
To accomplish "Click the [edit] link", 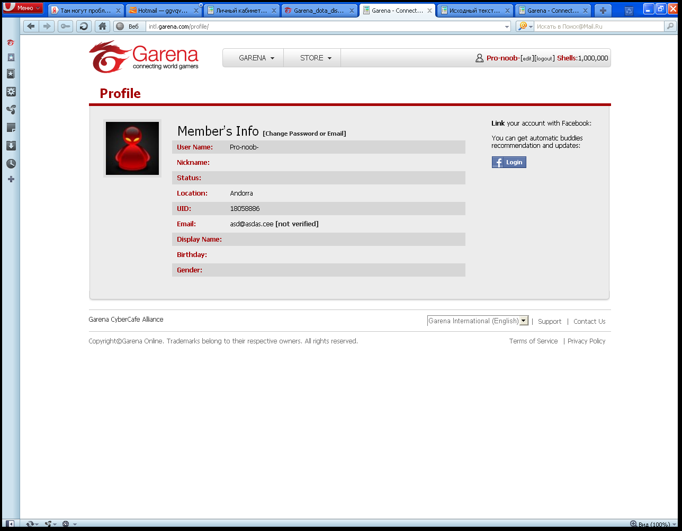I will tap(527, 58).
